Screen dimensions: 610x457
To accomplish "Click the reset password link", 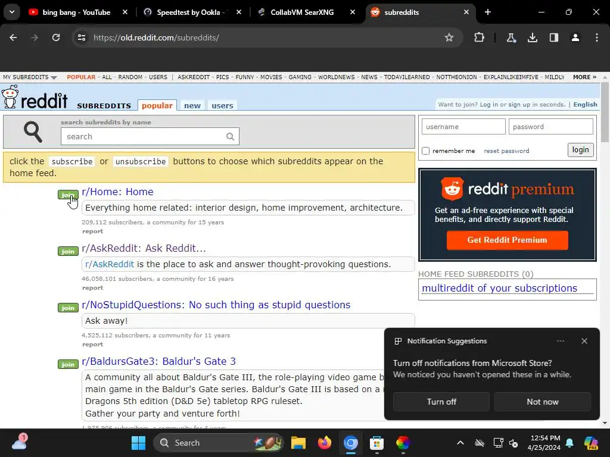I will [506, 151].
